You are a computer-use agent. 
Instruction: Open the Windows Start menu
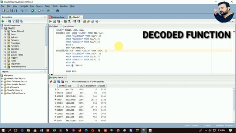[x=3, y=130]
